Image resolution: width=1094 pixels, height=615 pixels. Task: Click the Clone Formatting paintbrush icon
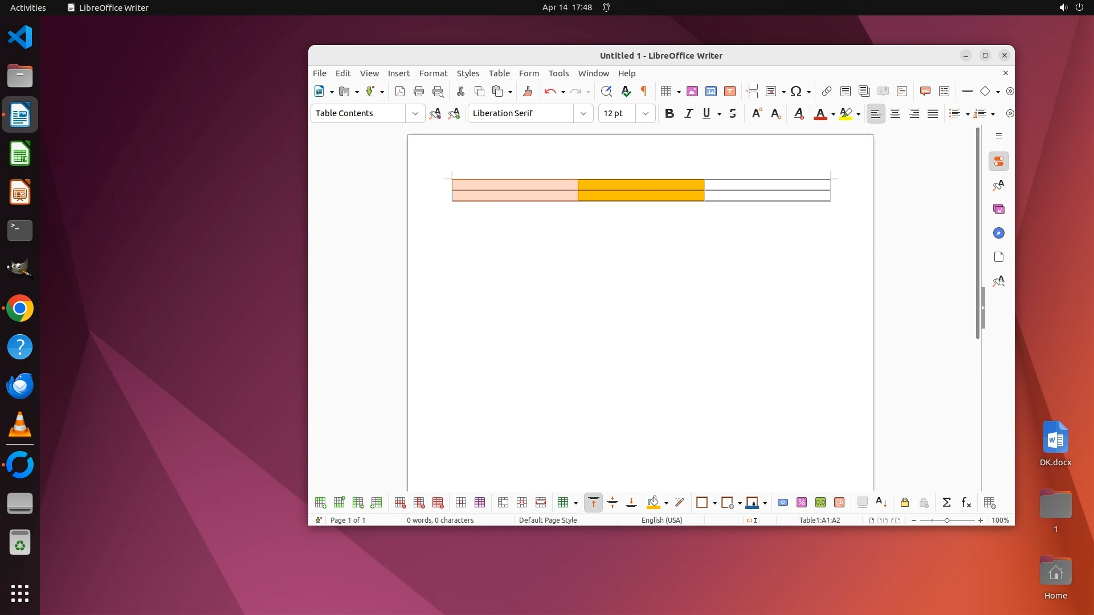[527, 91]
